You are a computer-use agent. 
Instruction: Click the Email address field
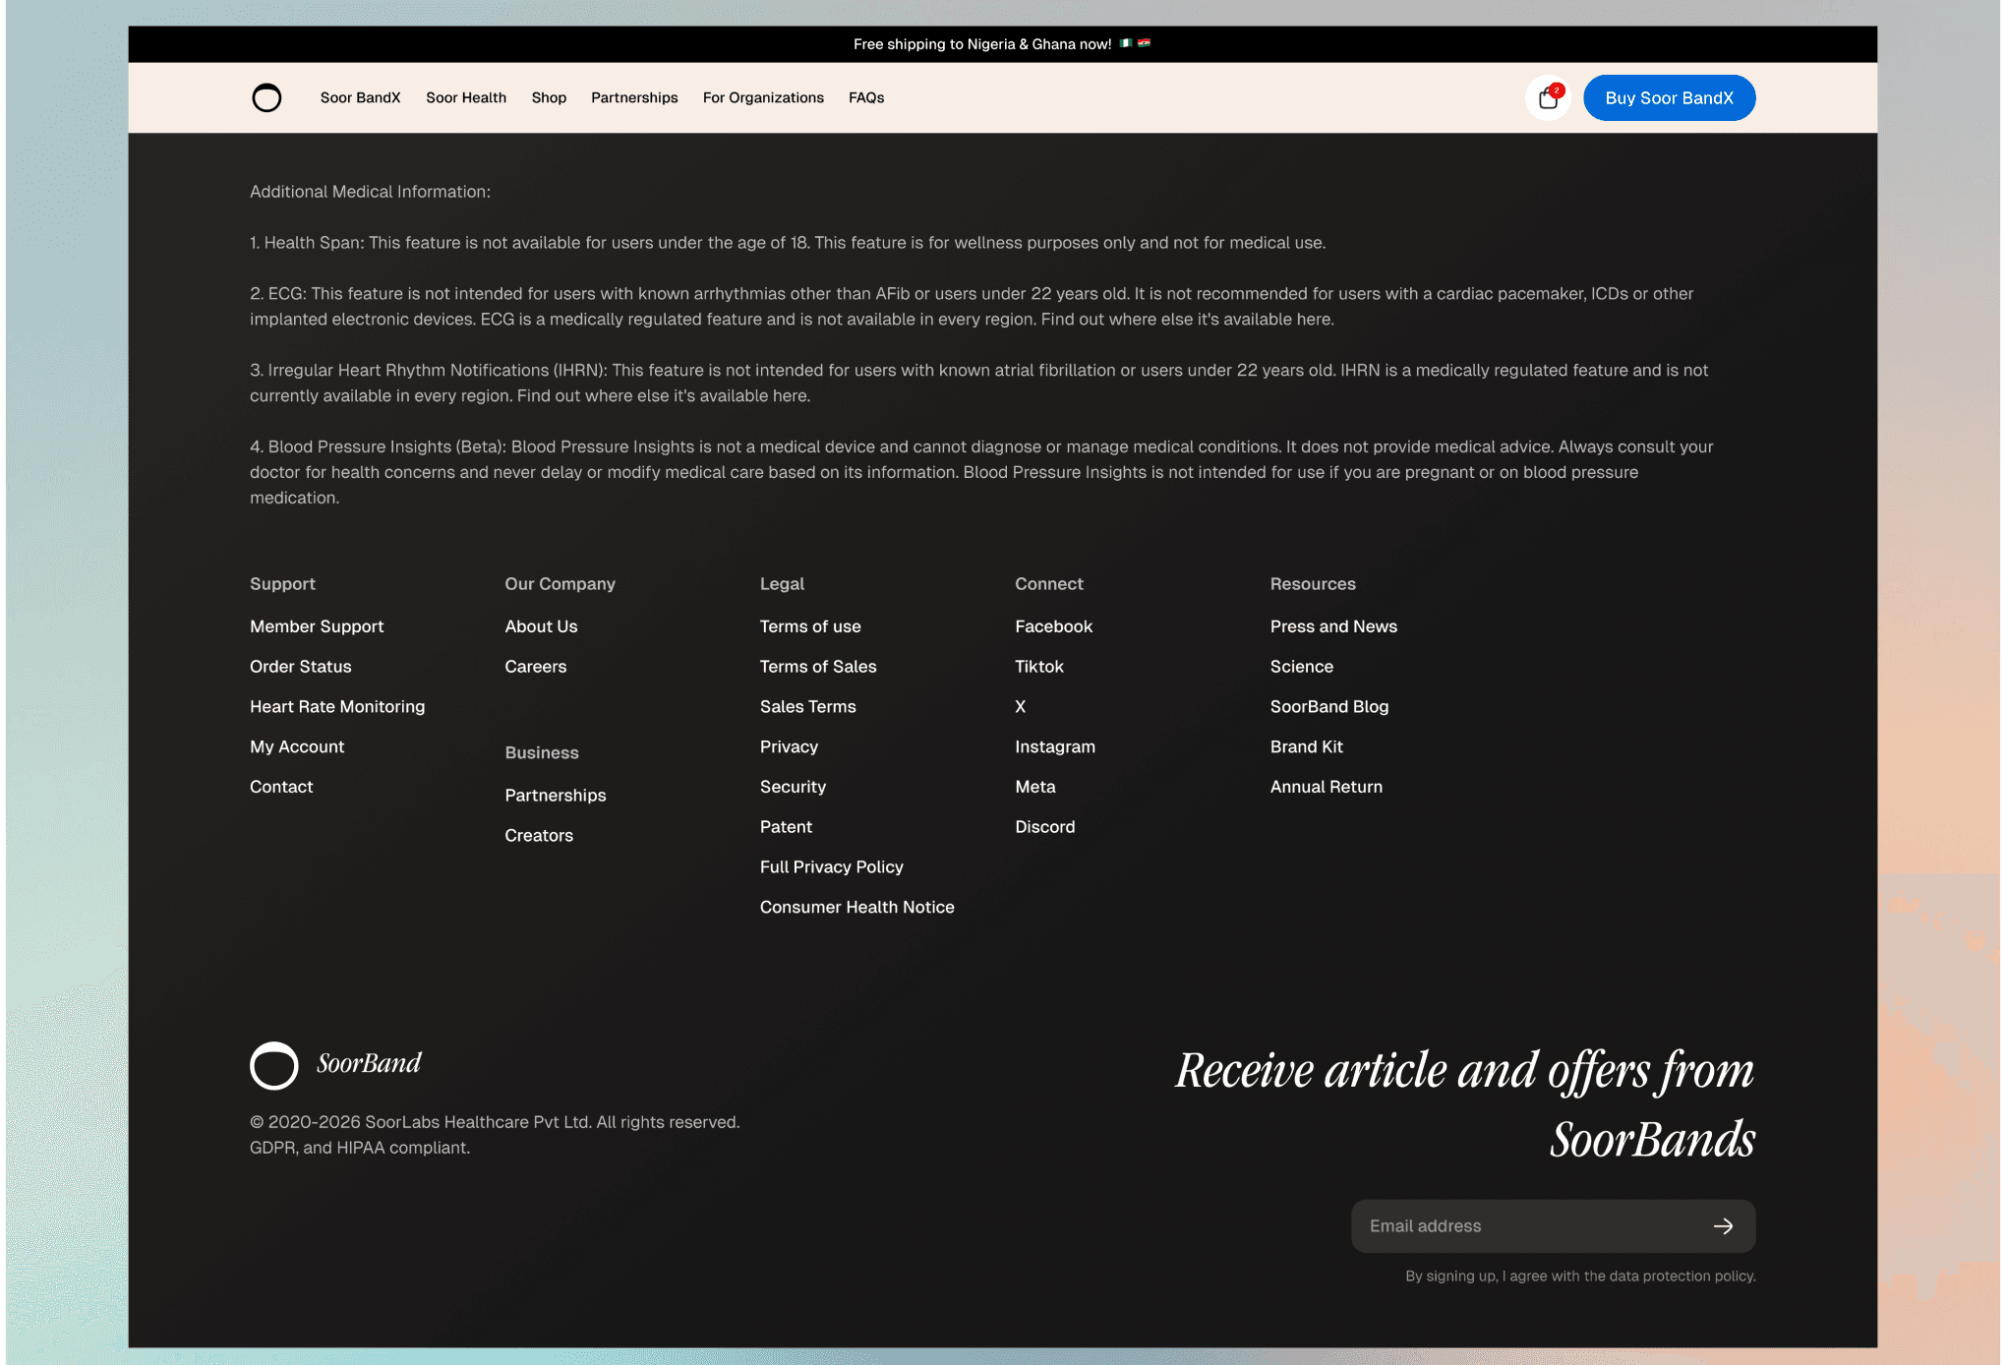click(x=1524, y=1225)
